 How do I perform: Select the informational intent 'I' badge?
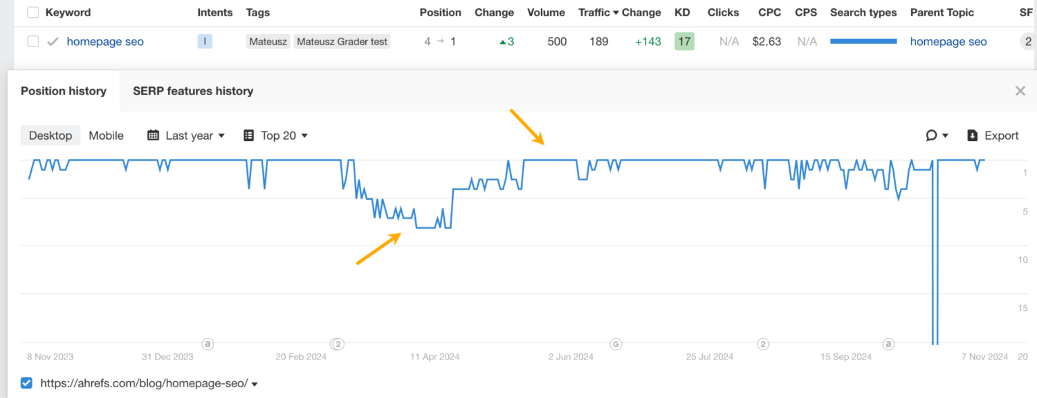[x=205, y=41]
